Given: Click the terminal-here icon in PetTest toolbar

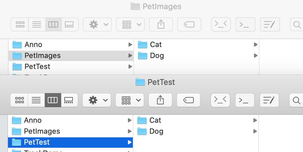Looking at the screenshot, I should [220, 100].
